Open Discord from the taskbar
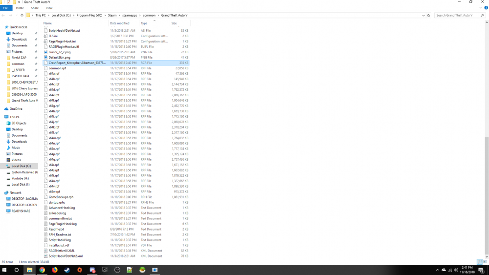Screen dimensions: 489x275 [x=92, y=270]
